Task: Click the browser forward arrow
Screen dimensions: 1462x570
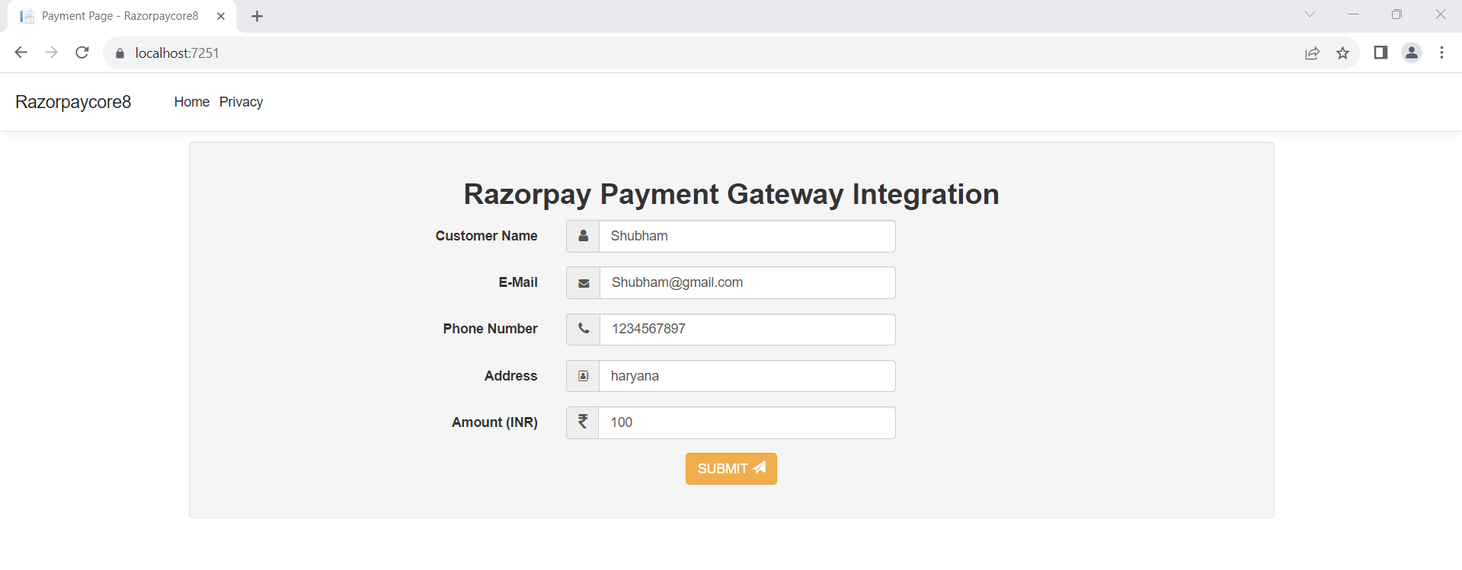Action: coord(52,53)
